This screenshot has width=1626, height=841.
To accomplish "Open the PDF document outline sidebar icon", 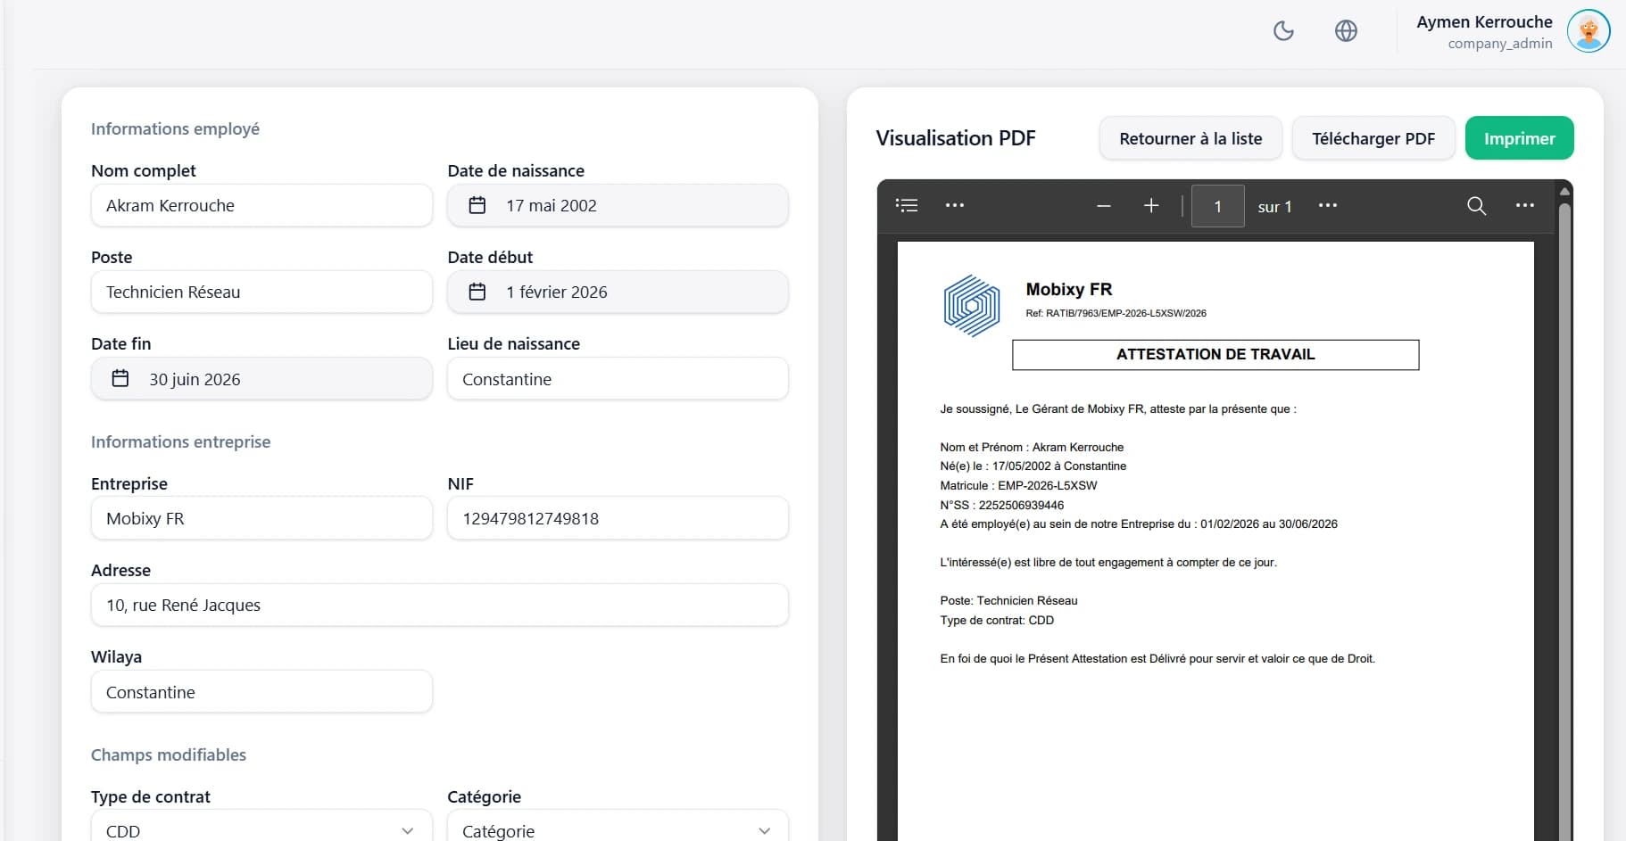I will point(906,205).
